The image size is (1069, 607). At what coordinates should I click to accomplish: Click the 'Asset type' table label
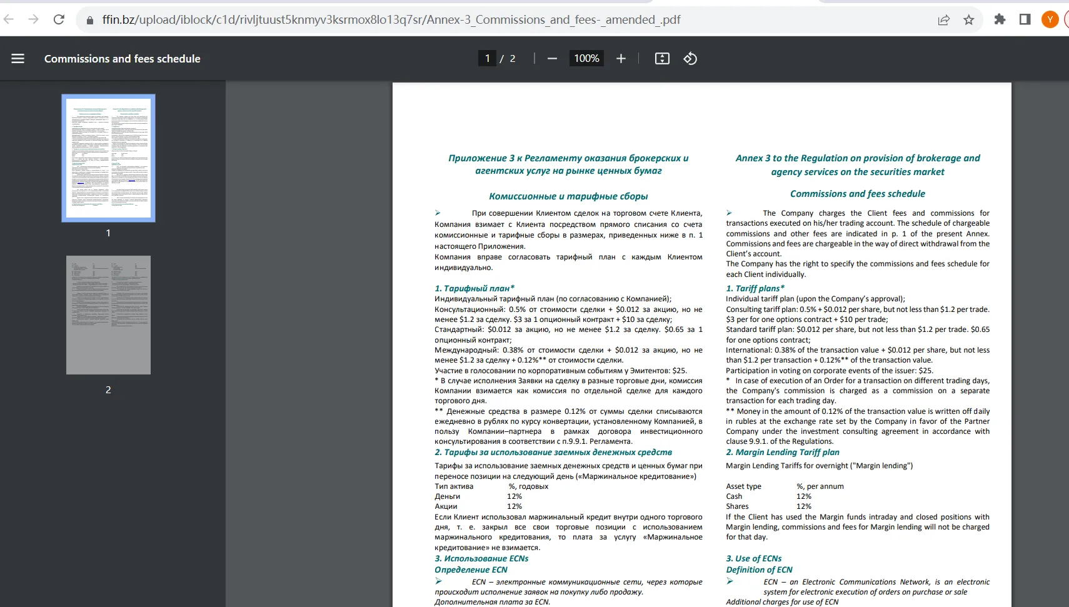click(x=743, y=486)
